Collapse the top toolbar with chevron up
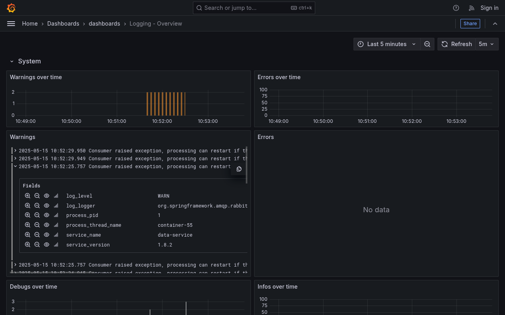The width and height of the screenshot is (505, 315). 495,24
